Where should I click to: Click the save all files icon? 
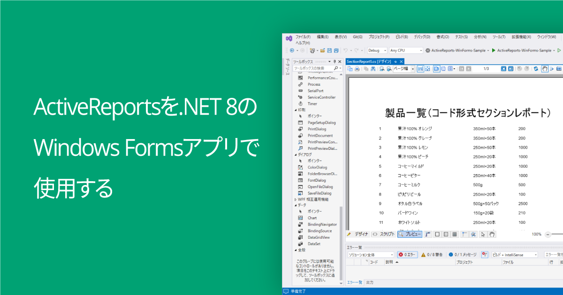(336, 50)
